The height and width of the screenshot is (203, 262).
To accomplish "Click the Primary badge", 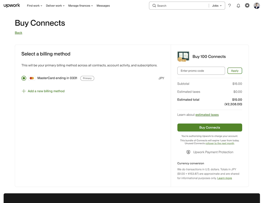I will click(x=87, y=78).
